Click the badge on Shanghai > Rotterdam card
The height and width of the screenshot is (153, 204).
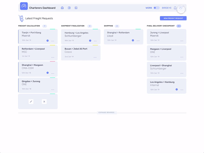tap(133, 40)
